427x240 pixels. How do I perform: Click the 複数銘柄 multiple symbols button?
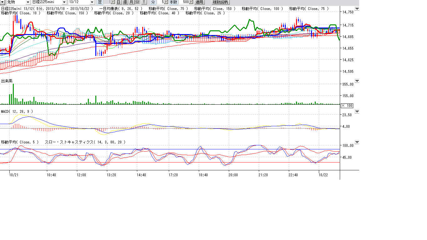(x=220, y=2)
